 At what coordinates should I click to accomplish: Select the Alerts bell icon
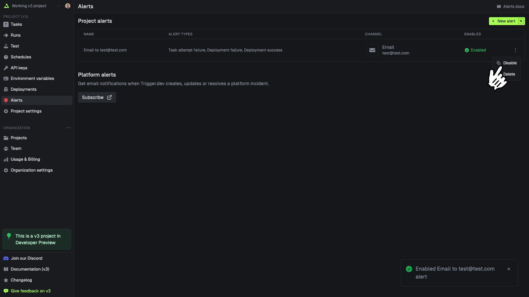point(6,100)
